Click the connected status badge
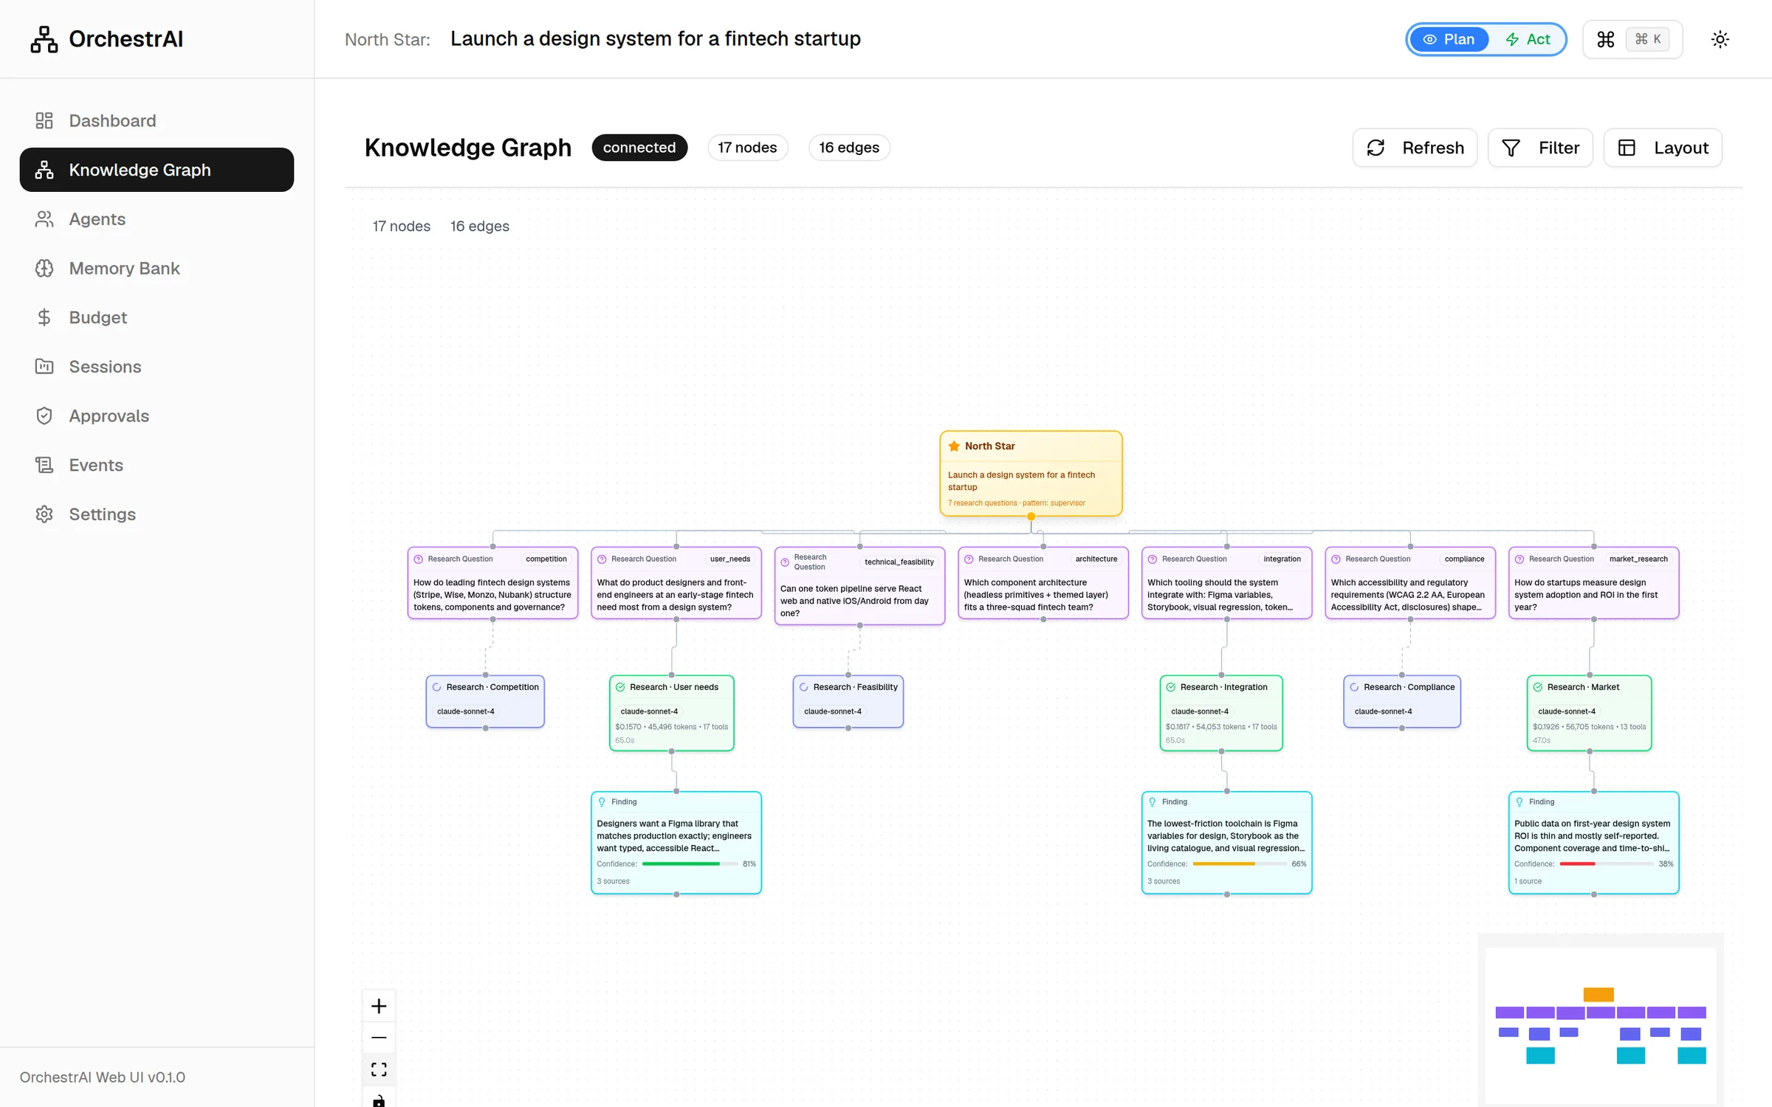 639,148
